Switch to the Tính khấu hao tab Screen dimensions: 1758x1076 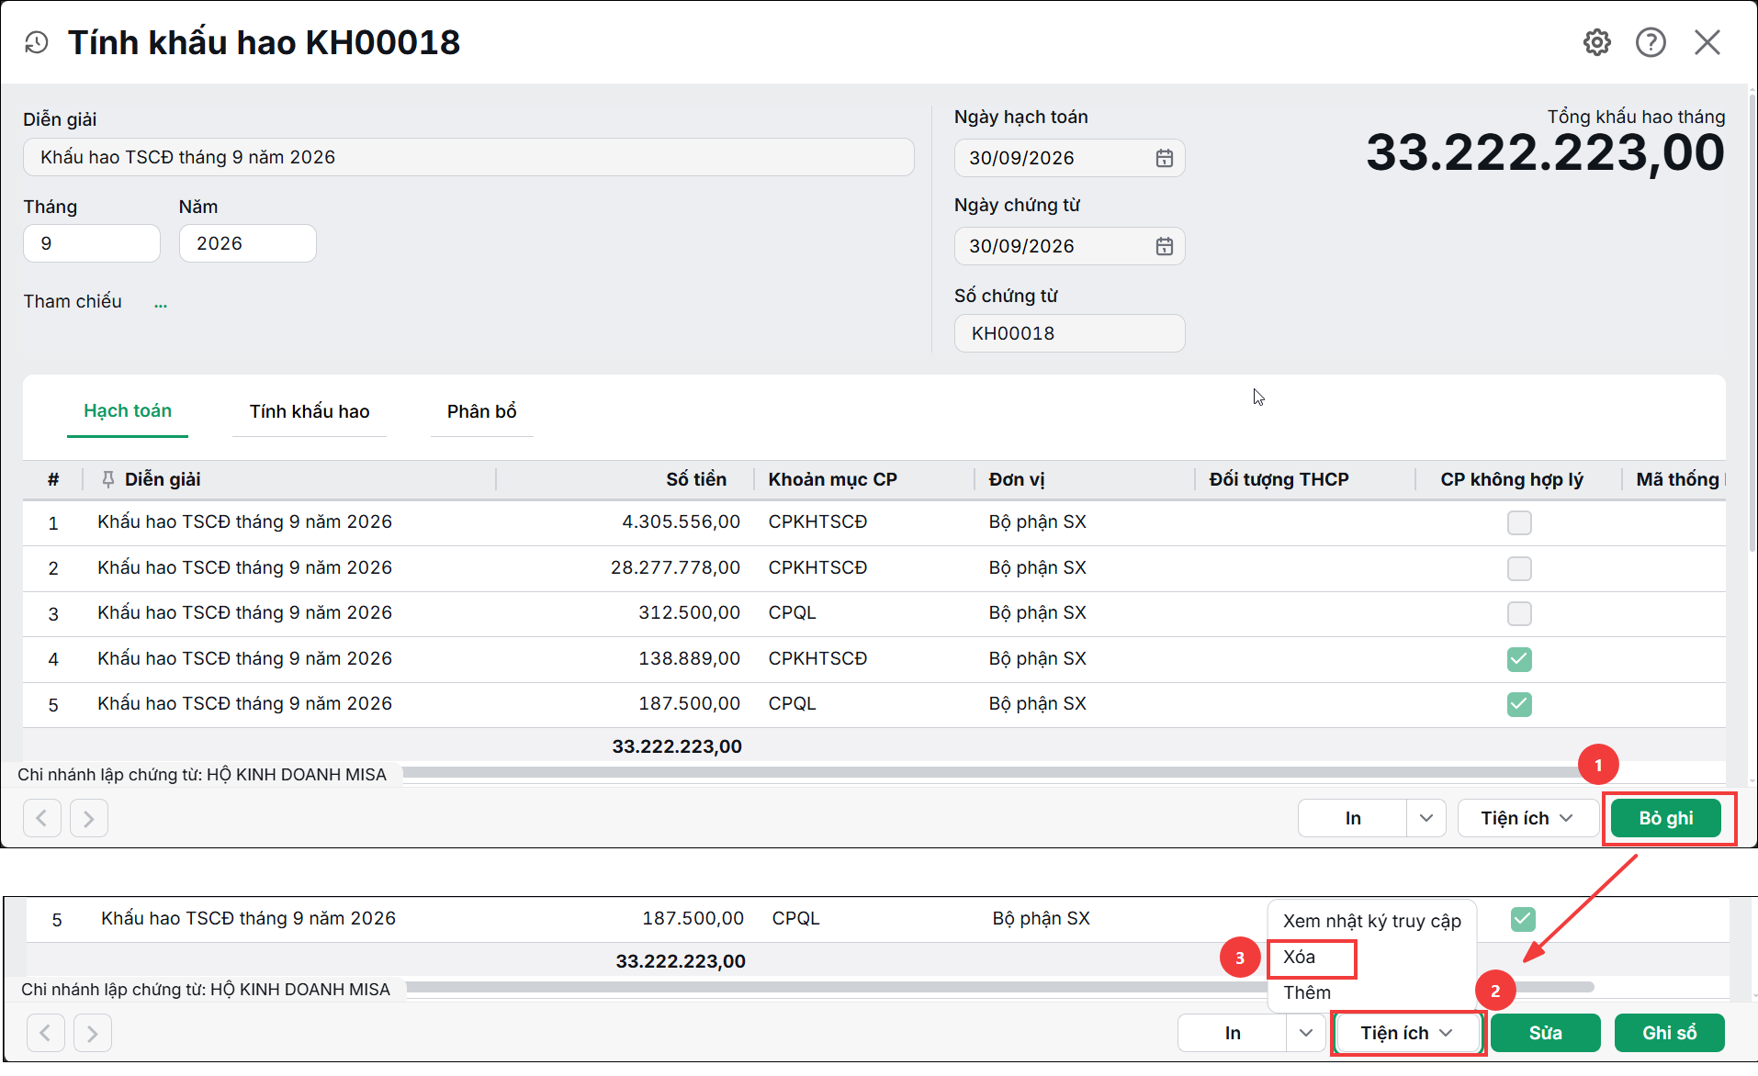point(310,411)
